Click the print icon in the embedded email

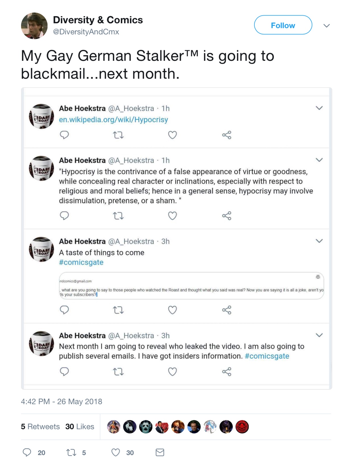tap(318, 277)
